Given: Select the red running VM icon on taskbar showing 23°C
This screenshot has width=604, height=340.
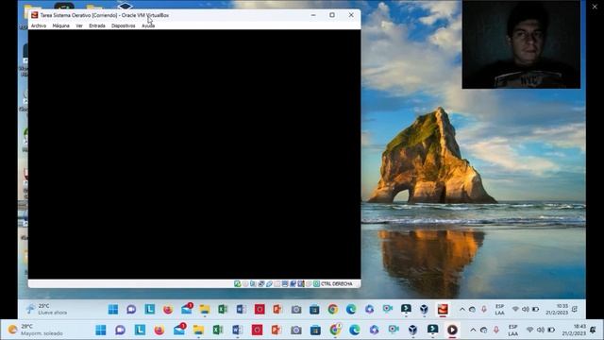Looking at the screenshot, I should click(443, 309).
